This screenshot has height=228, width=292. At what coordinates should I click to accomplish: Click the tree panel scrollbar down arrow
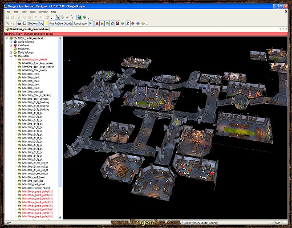[60, 218]
